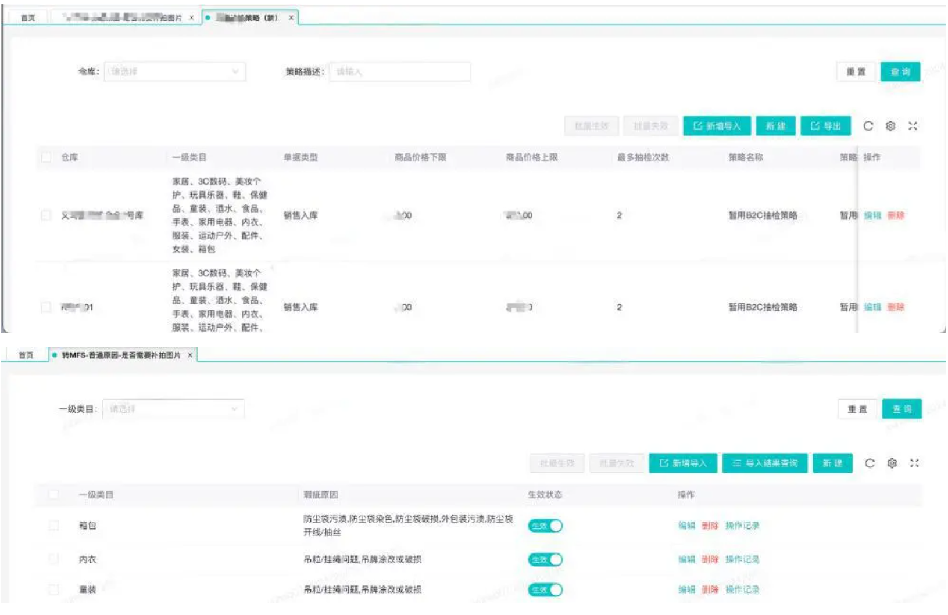Click 查询 on the 策略 (新) page
Screen dimensions: 948x615
(900, 71)
